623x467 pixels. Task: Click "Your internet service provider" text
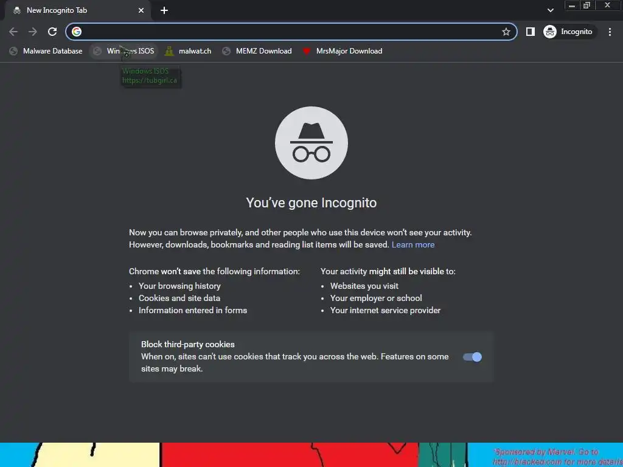[x=385, y=311]
